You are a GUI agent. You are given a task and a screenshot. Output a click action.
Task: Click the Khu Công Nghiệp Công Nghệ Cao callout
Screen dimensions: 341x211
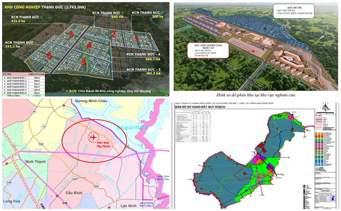click(x=208, y=50)
